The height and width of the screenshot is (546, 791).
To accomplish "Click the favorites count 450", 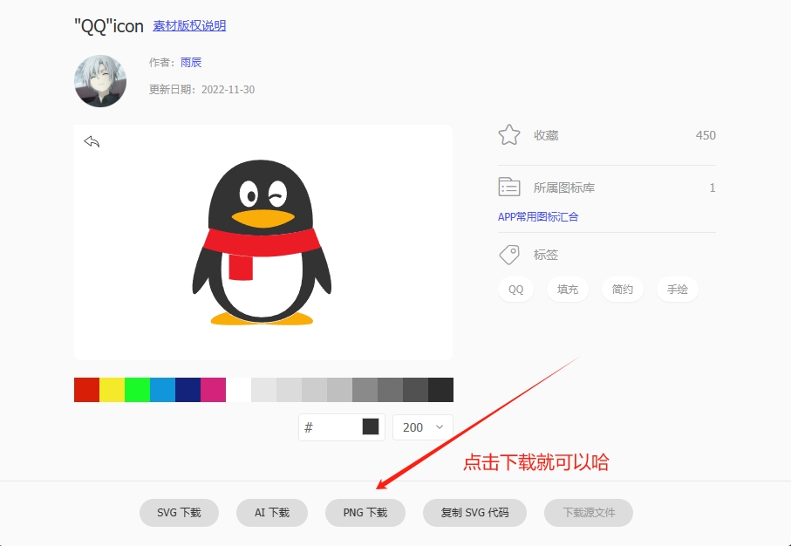I will click(706, 135).
